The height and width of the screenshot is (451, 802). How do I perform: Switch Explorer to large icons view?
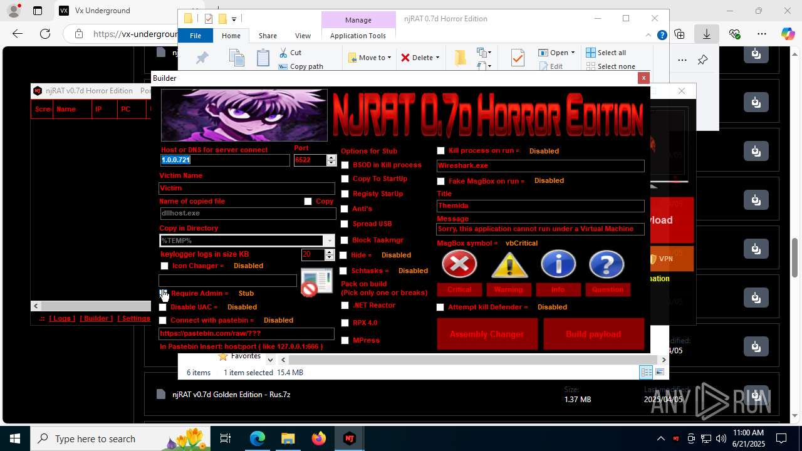pyautogui.click(x=659, y=372)
